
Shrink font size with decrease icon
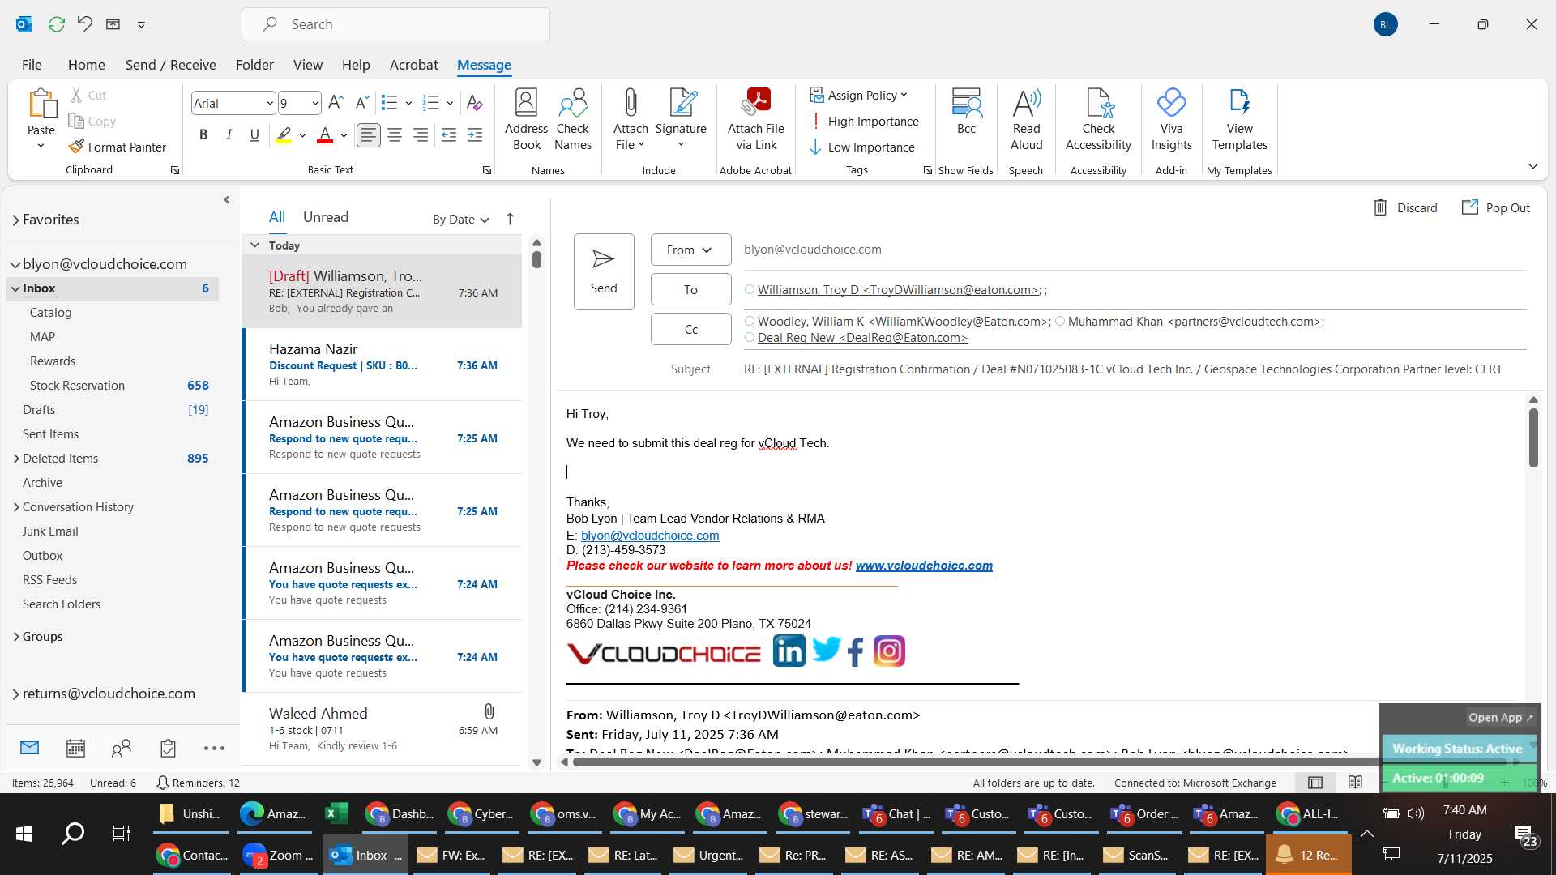pos(362,103)
